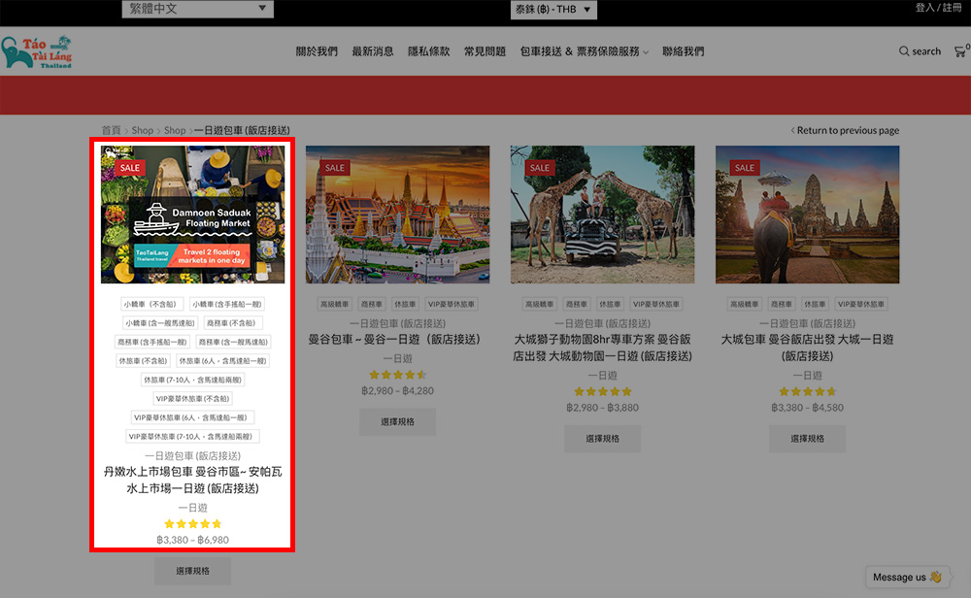Open search via the magnifier icon
This screenshot has width=971, height=598.
(x=904, y=51)
